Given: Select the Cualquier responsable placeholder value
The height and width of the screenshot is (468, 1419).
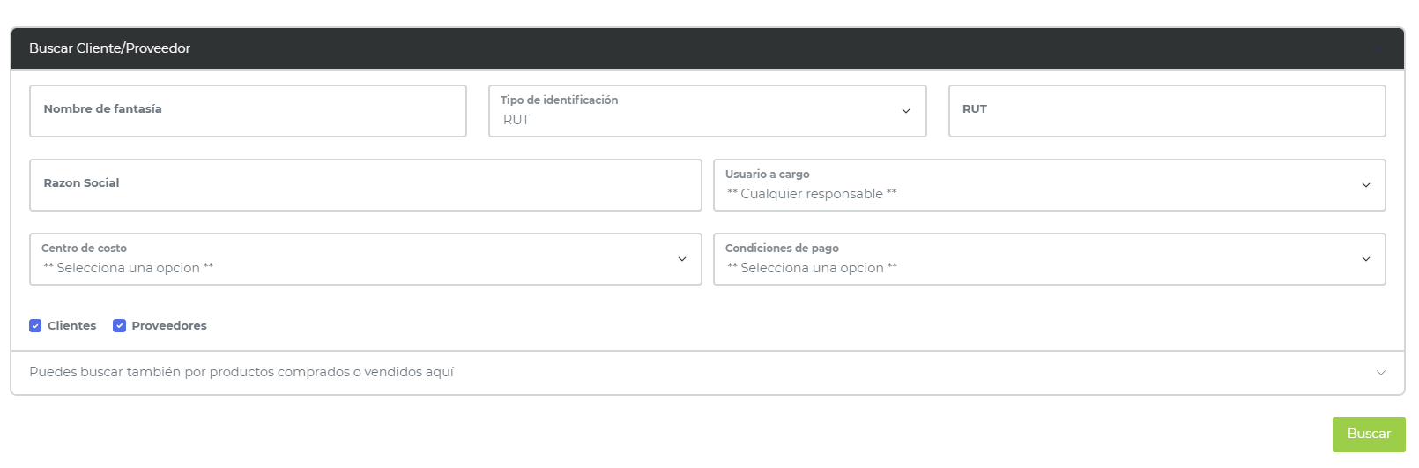Looking at the screenshot, I should (x=812, y=194).
